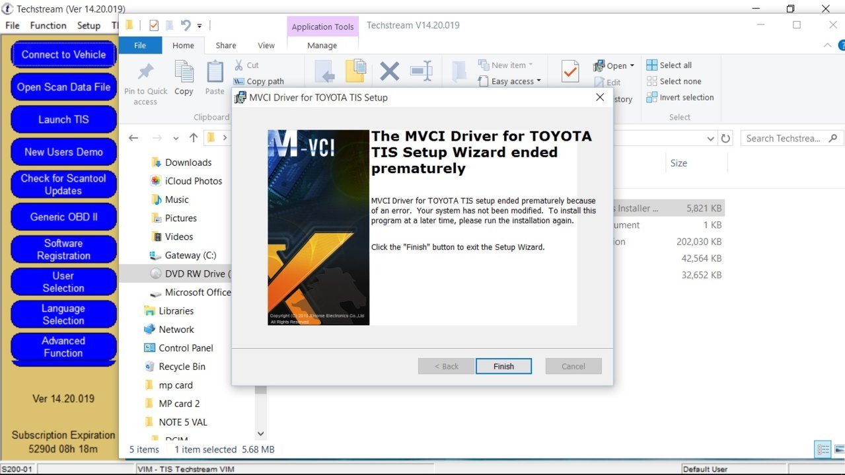Open the Manage ribbon tab
This screenshot has width=845, height=475.
(x=322, y=46)
